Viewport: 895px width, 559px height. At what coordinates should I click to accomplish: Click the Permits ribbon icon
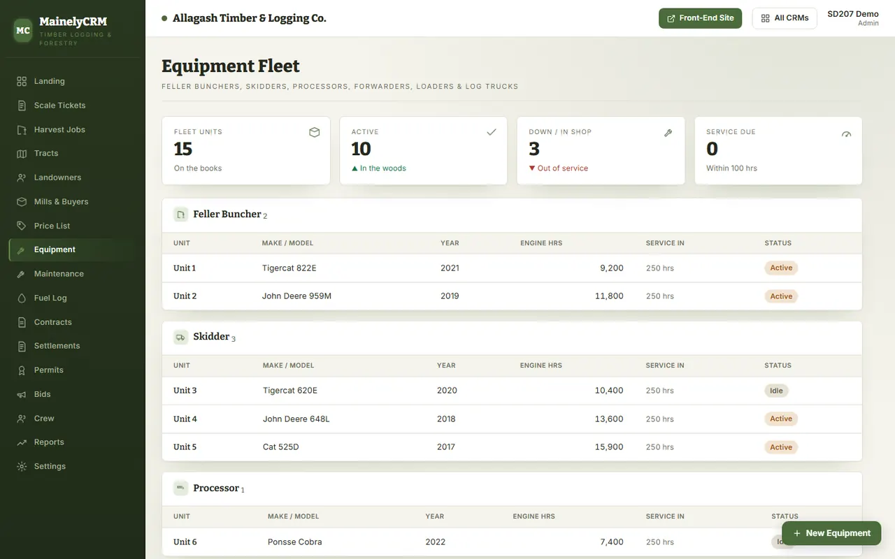coord(22,370)
